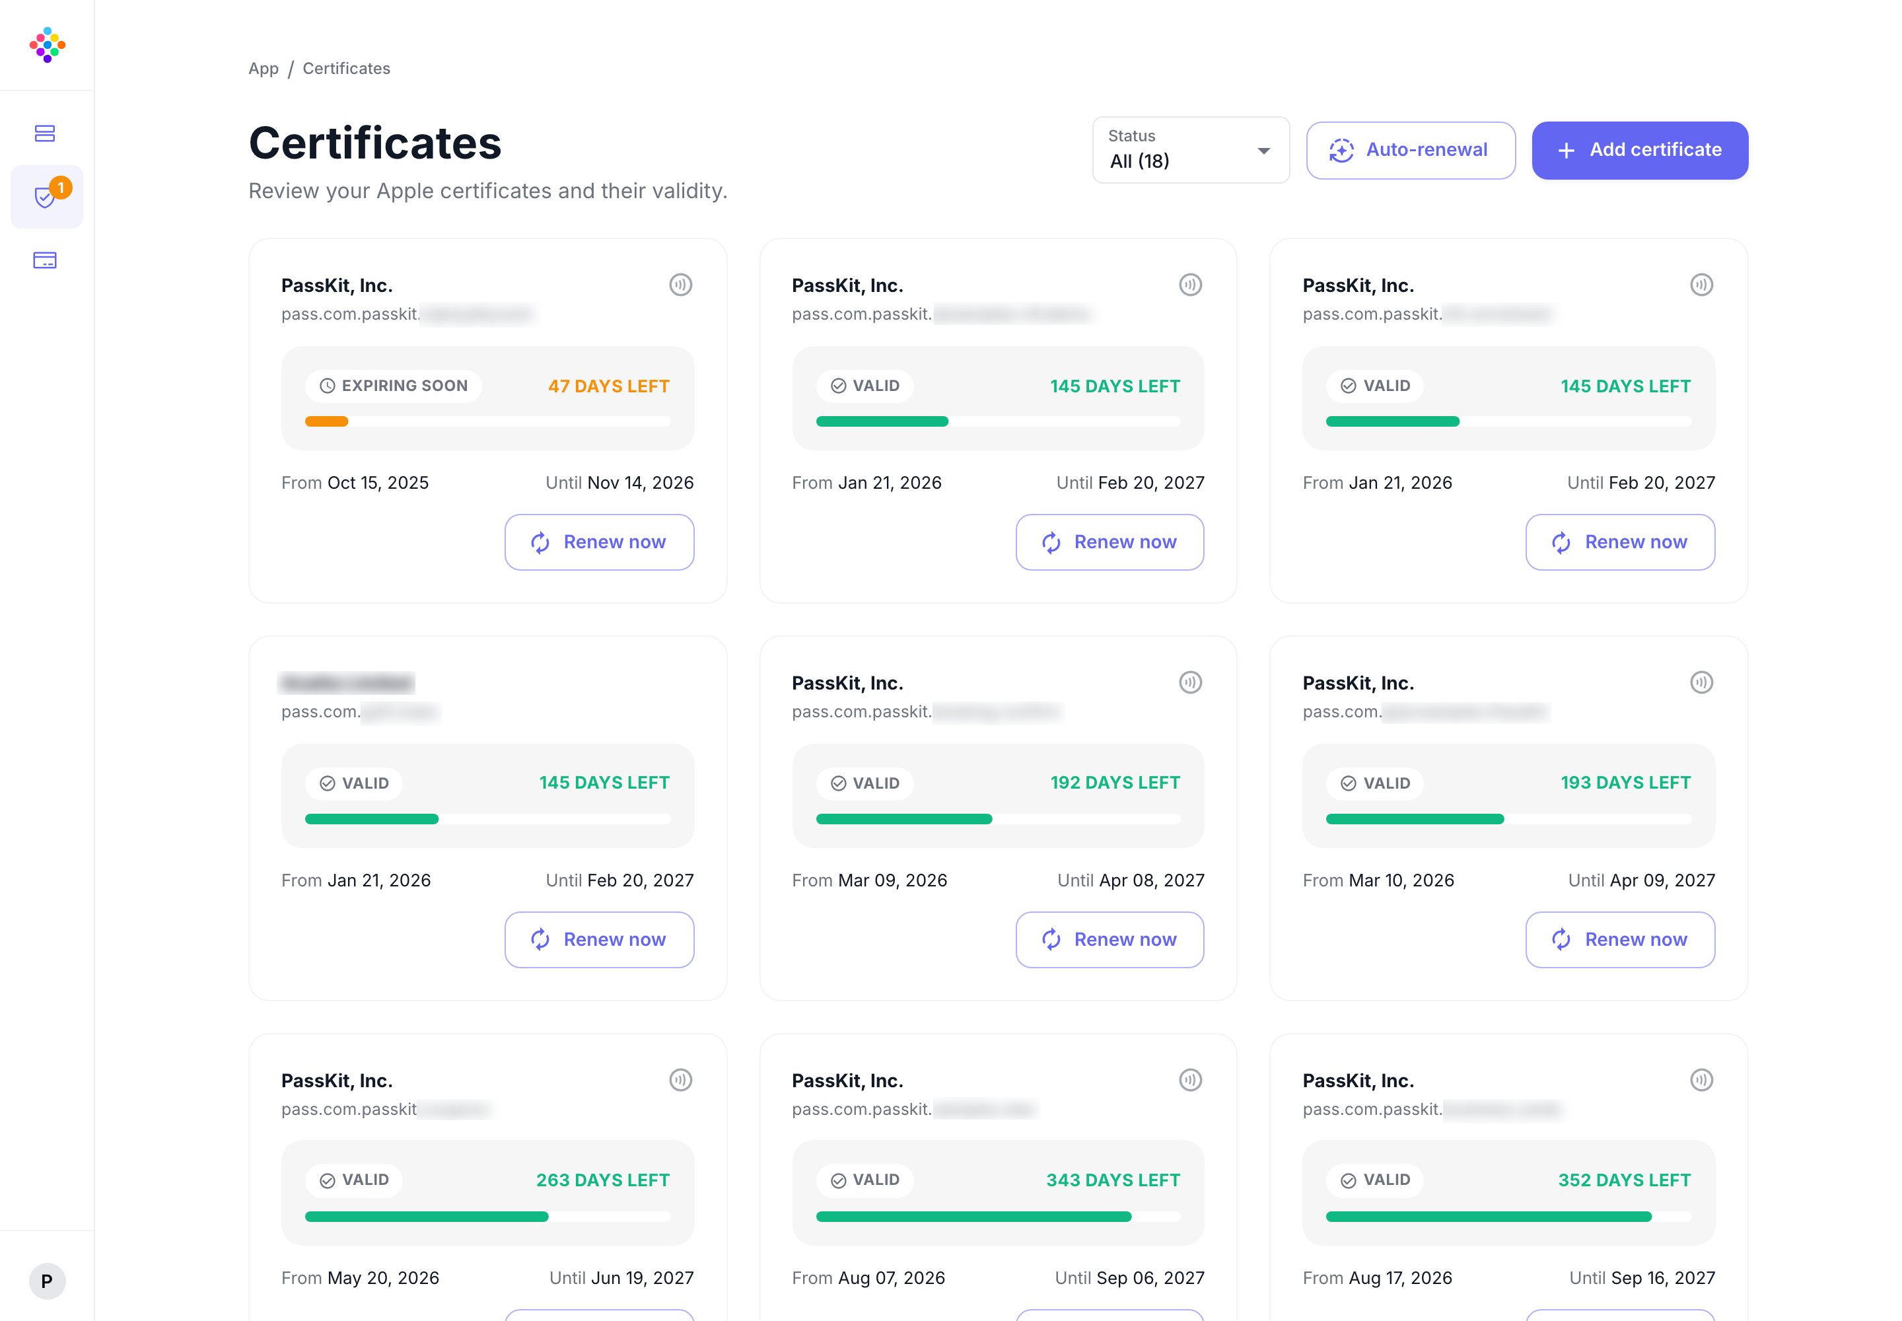The height and width of the screenshot is (1321, 1902).
Task: Click the progress bar on the 192 days card
Action: (998, 818)
